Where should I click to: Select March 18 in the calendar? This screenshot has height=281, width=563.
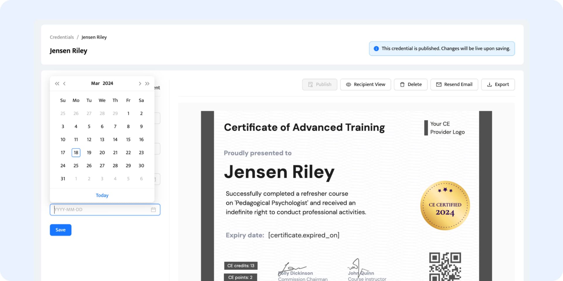(x=76, y=153)
